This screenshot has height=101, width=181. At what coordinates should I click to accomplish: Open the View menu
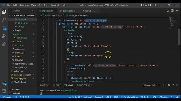point(33,5)
